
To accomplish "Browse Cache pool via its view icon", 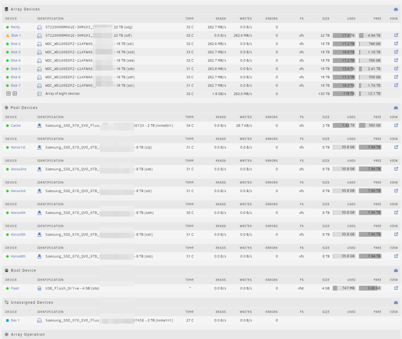I will point(396,125).
